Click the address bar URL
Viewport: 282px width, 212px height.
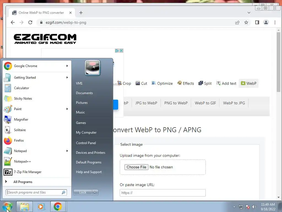(x=66, y=23)
